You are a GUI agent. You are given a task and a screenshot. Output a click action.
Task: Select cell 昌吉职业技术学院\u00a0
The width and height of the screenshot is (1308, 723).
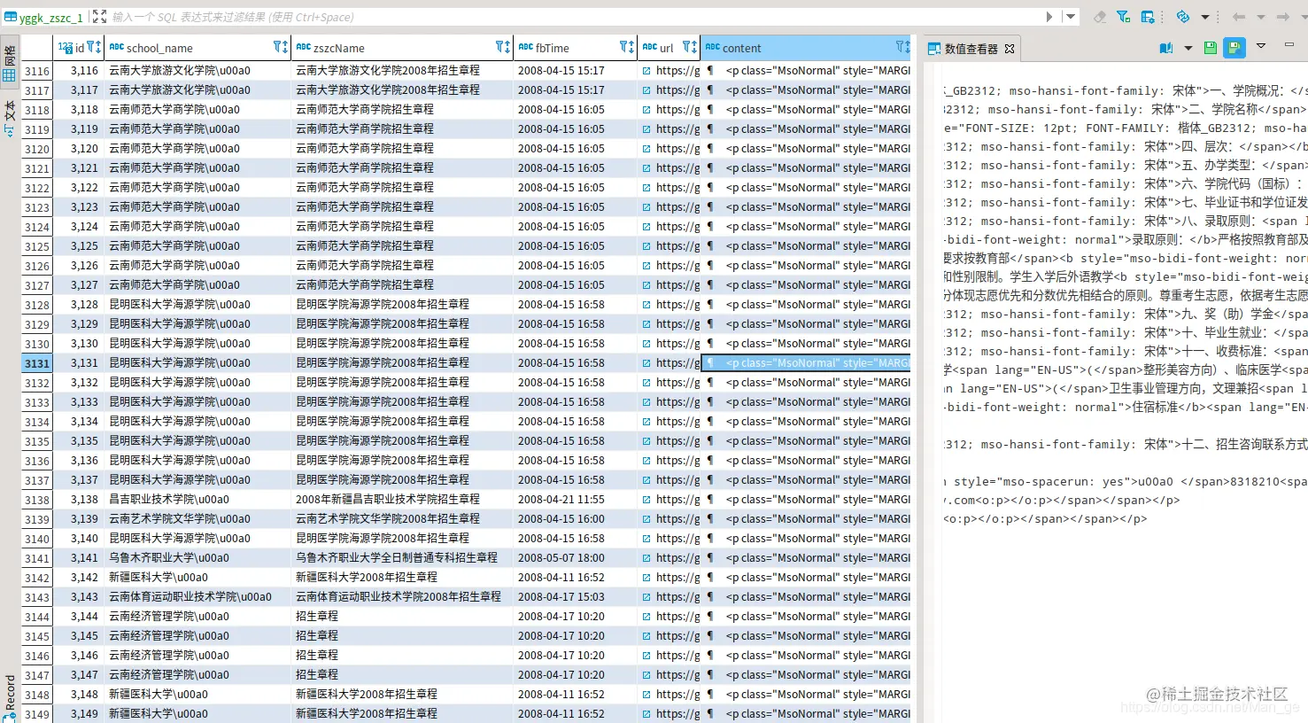coord(197,500)
